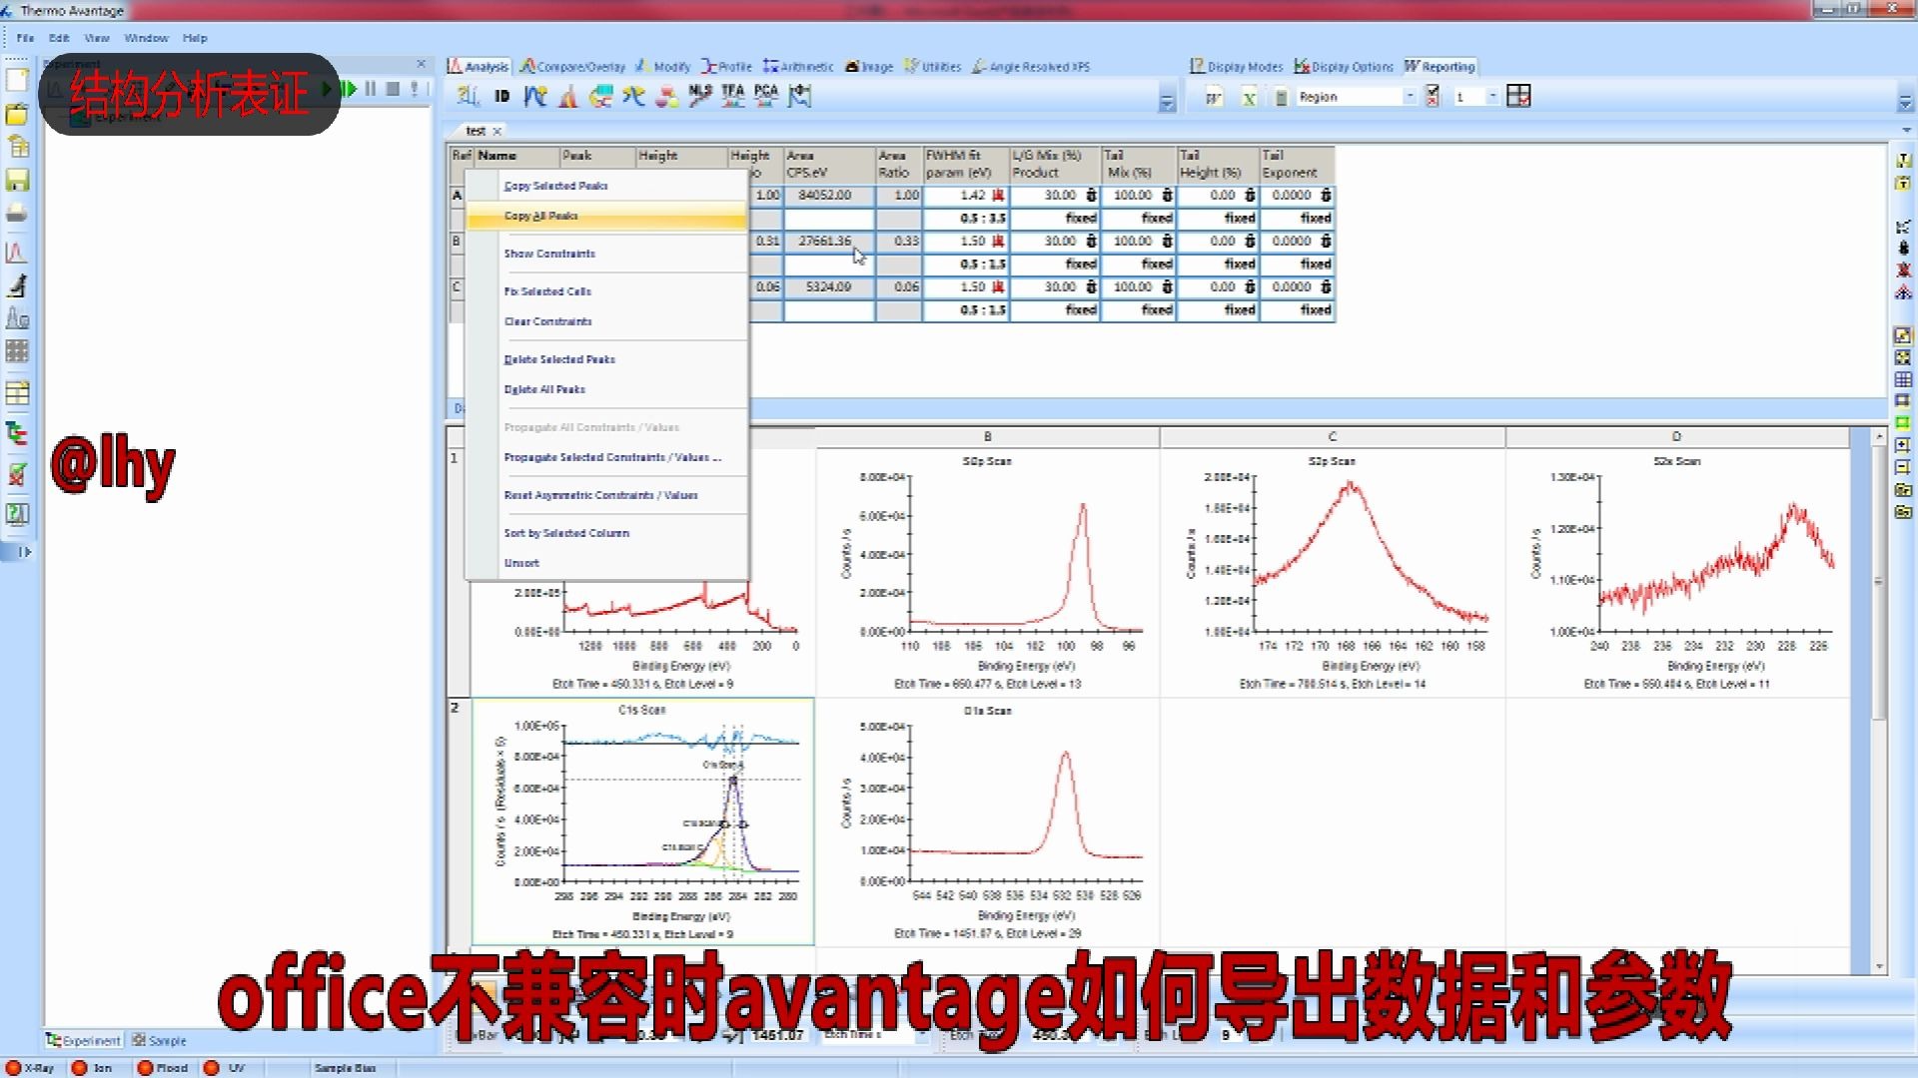Switch to the test tab

pos(472,130)
